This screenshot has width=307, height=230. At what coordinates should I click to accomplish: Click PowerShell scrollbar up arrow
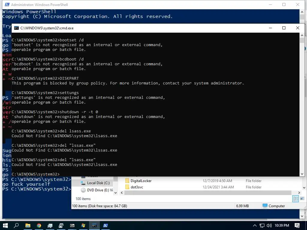tap(302, 12)
